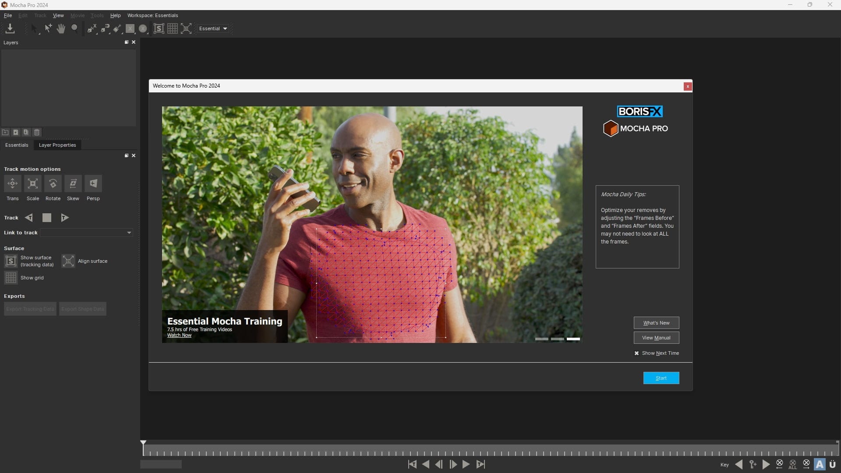Open the View menu
This screenshot has width=841, height=473.
tap(58, 15)
